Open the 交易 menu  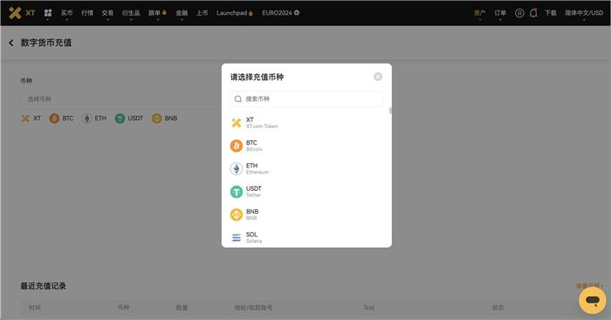(x=107, y=13)
